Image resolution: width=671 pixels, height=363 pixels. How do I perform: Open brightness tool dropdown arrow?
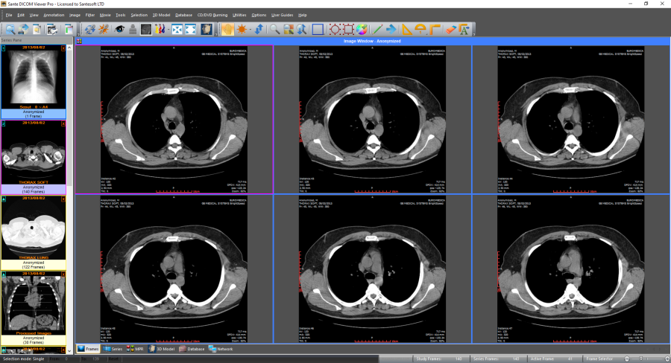coord(250,29)
